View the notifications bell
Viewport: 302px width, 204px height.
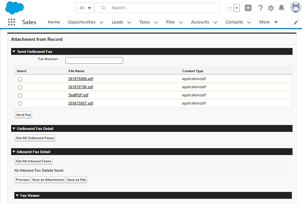tap(281, 8)
